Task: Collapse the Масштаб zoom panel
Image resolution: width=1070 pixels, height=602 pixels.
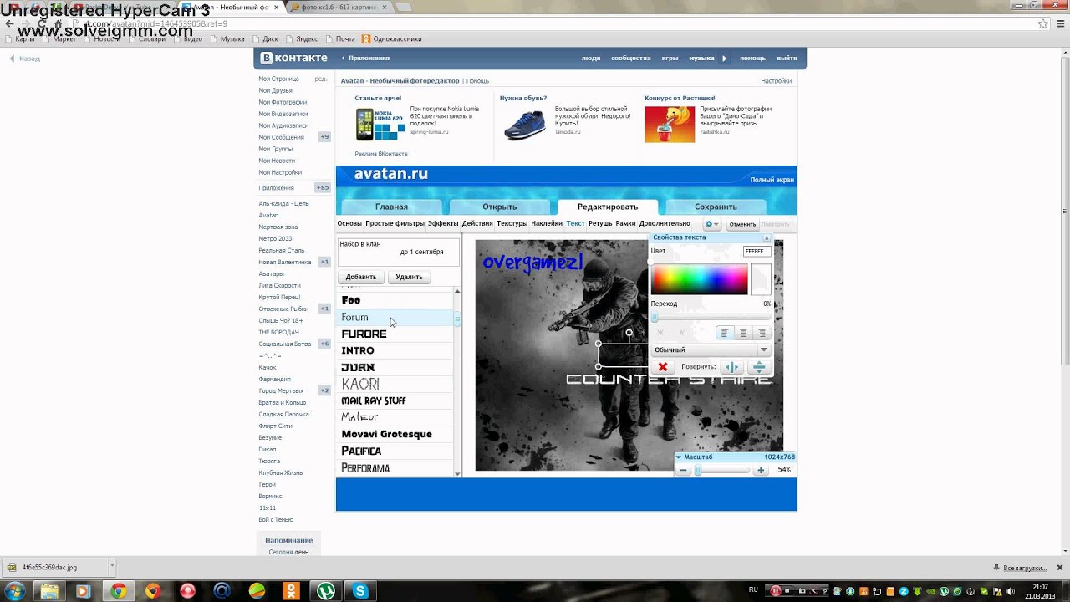Action: pos(679,457)
